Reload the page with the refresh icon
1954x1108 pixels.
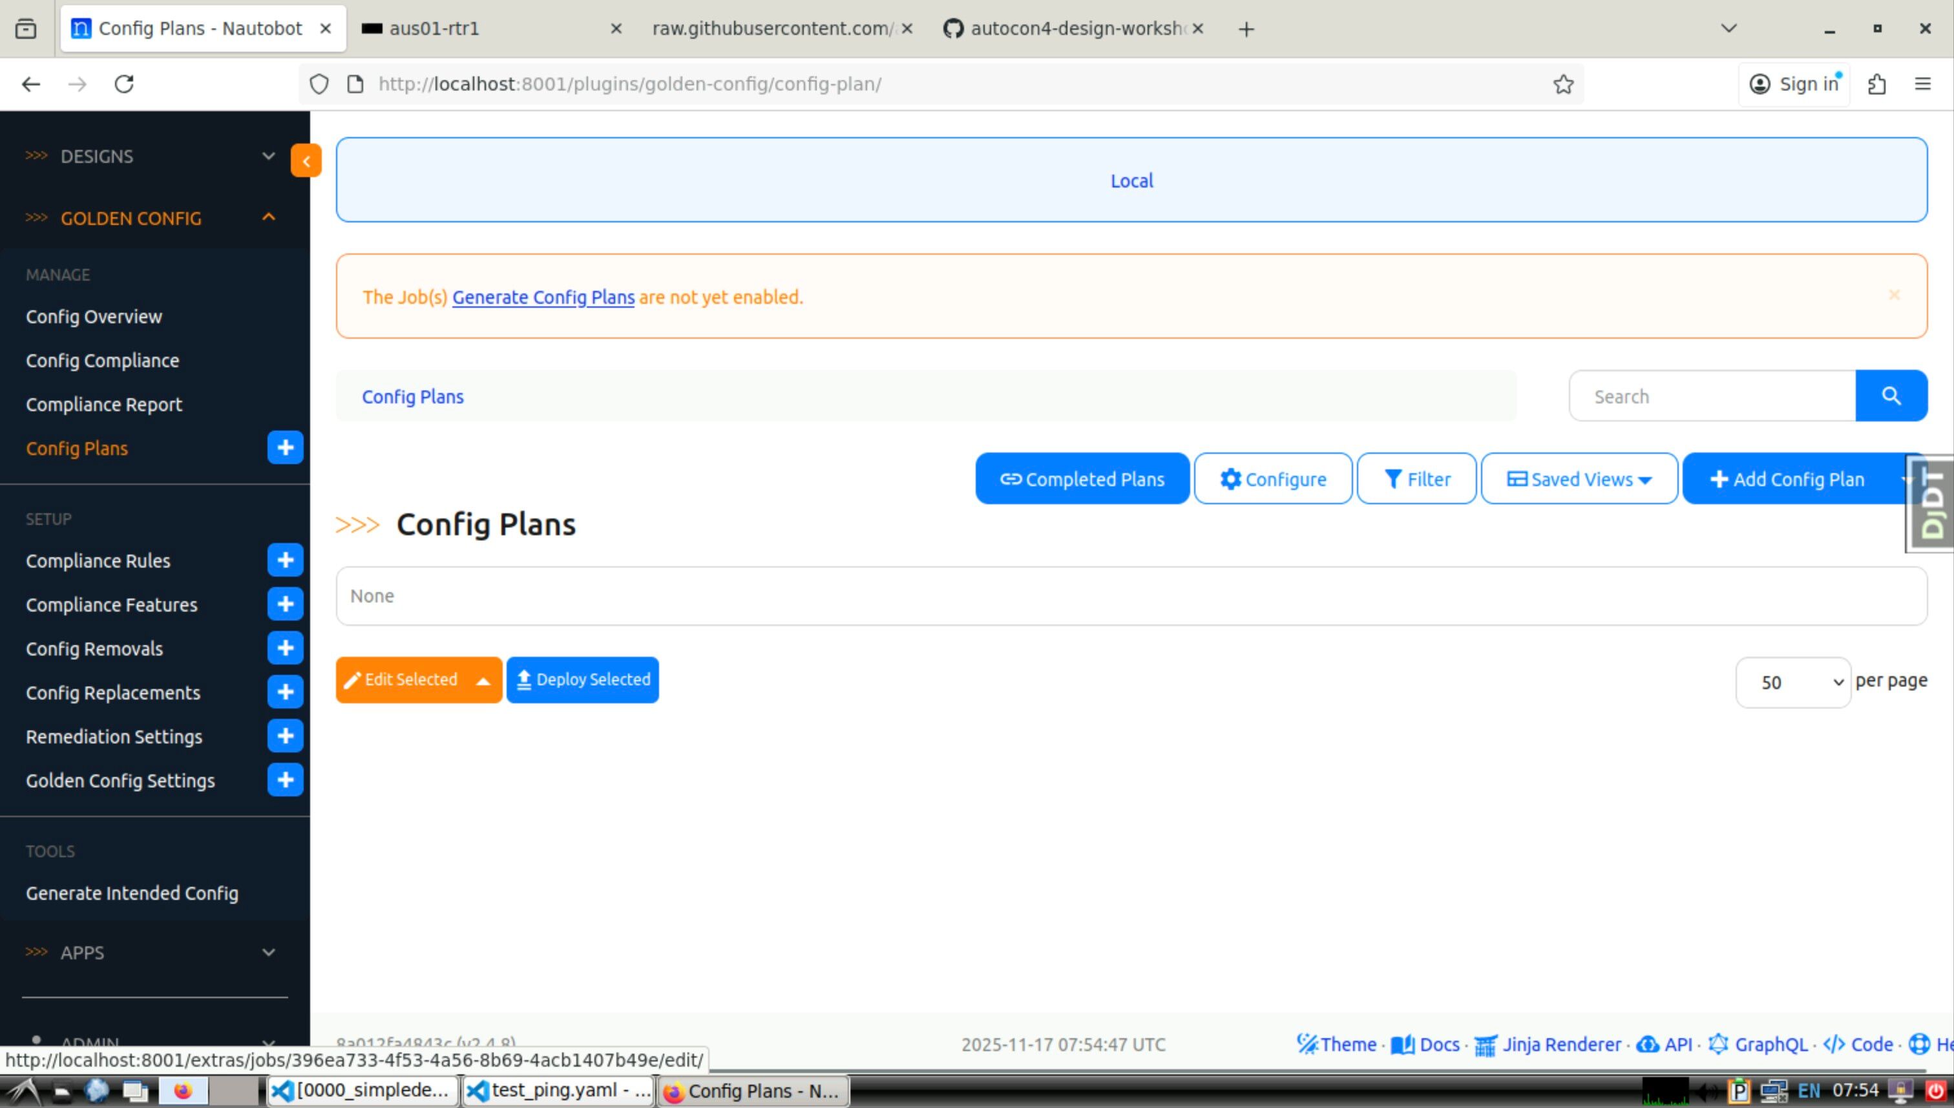[124, 83]
